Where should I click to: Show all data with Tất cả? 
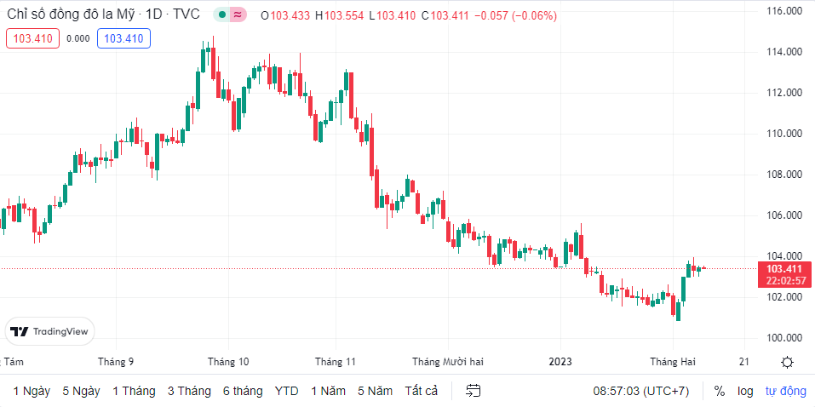point(422,391)
